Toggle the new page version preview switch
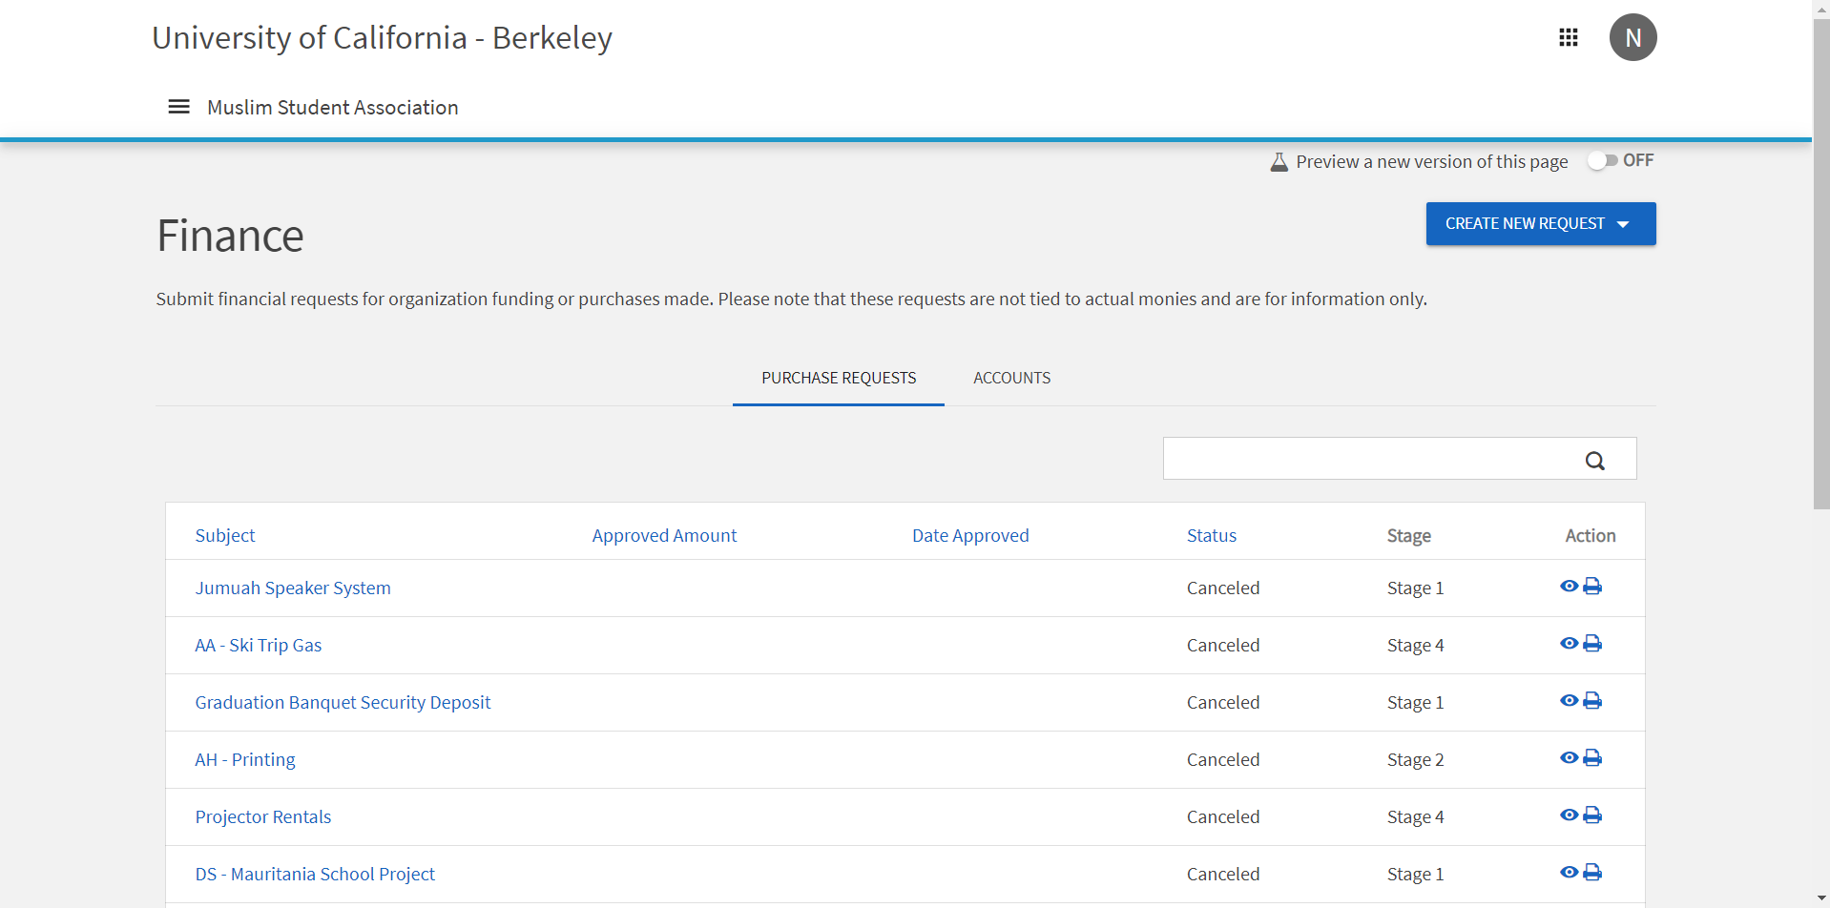The height and width of the screenshot is (908, 1830). tap(1602, 160)
